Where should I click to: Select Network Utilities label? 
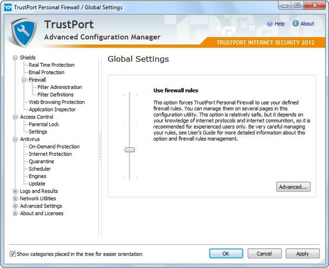pyautogui.click(x=38, y=198)
